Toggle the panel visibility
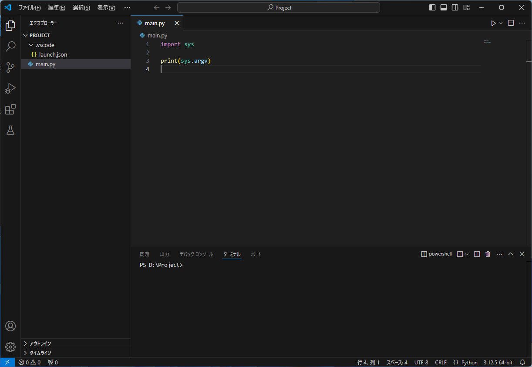 443,7
